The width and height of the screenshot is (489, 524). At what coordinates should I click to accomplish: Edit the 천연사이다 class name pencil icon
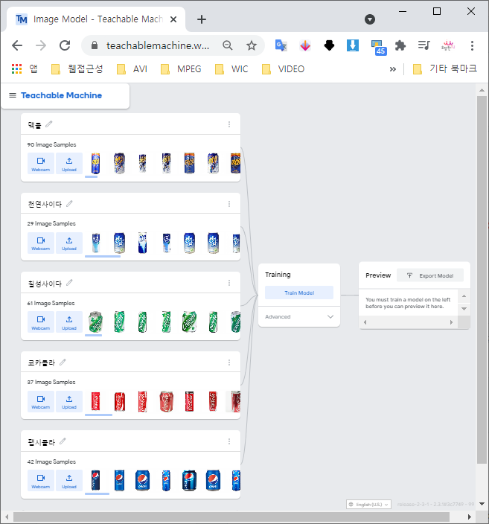tap(69, 203)
